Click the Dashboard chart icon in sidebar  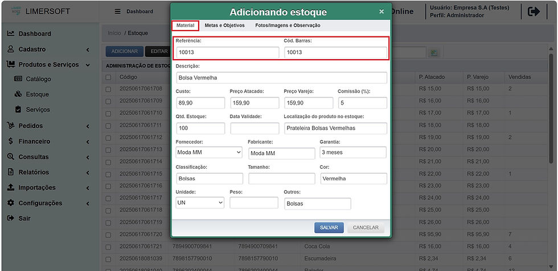(11, 34)
